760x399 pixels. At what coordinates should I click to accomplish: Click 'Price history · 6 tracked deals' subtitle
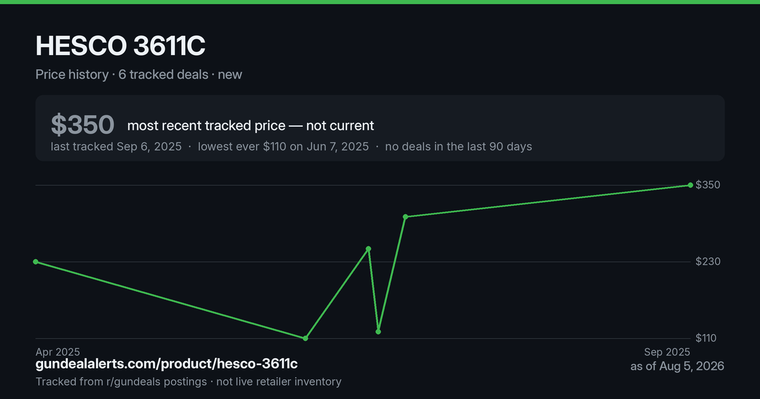coord(122,74)
